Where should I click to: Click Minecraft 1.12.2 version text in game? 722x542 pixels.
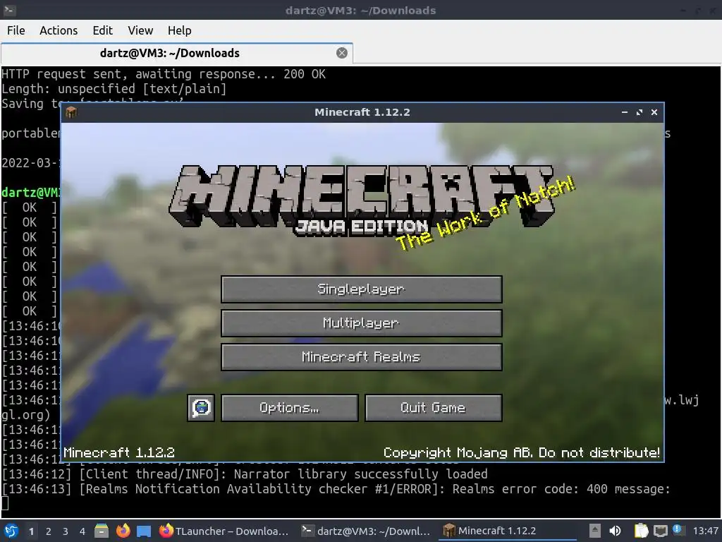point(119,452)
